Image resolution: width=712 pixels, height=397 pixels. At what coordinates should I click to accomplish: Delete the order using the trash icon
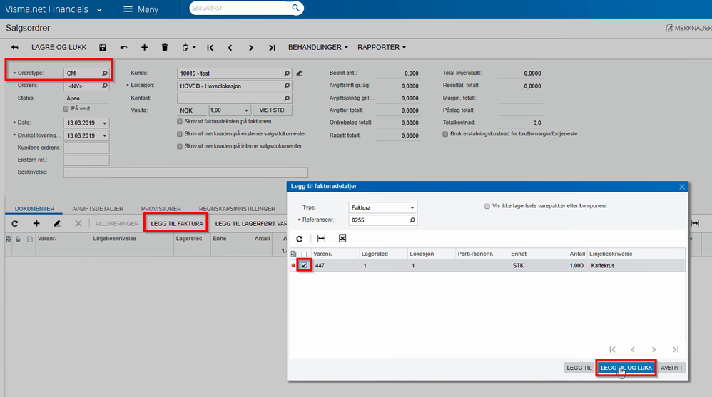tap(165, 48)
